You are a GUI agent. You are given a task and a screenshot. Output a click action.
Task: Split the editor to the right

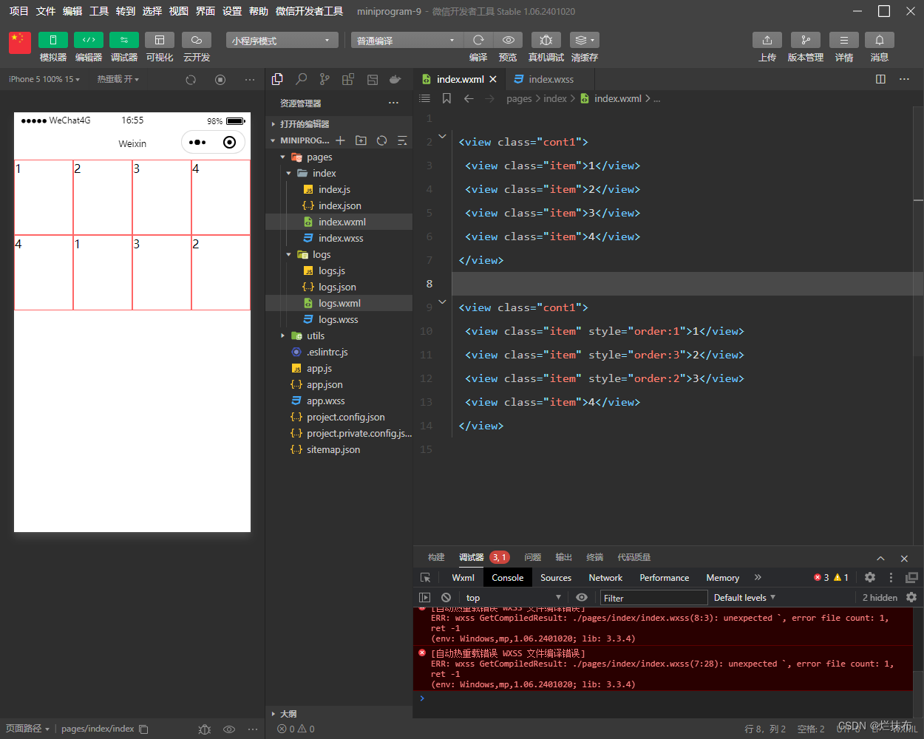point(880,79)
